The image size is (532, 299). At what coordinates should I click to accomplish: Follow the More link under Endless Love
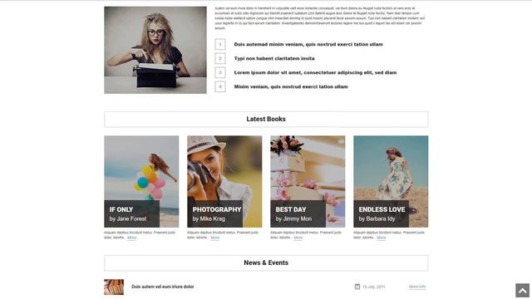pyautogui.click(x=381, y=238)
